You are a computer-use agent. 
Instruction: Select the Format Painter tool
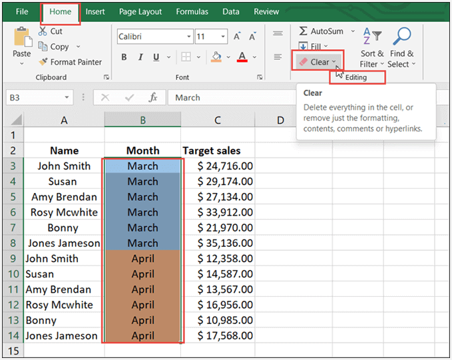tap(69, 62)
